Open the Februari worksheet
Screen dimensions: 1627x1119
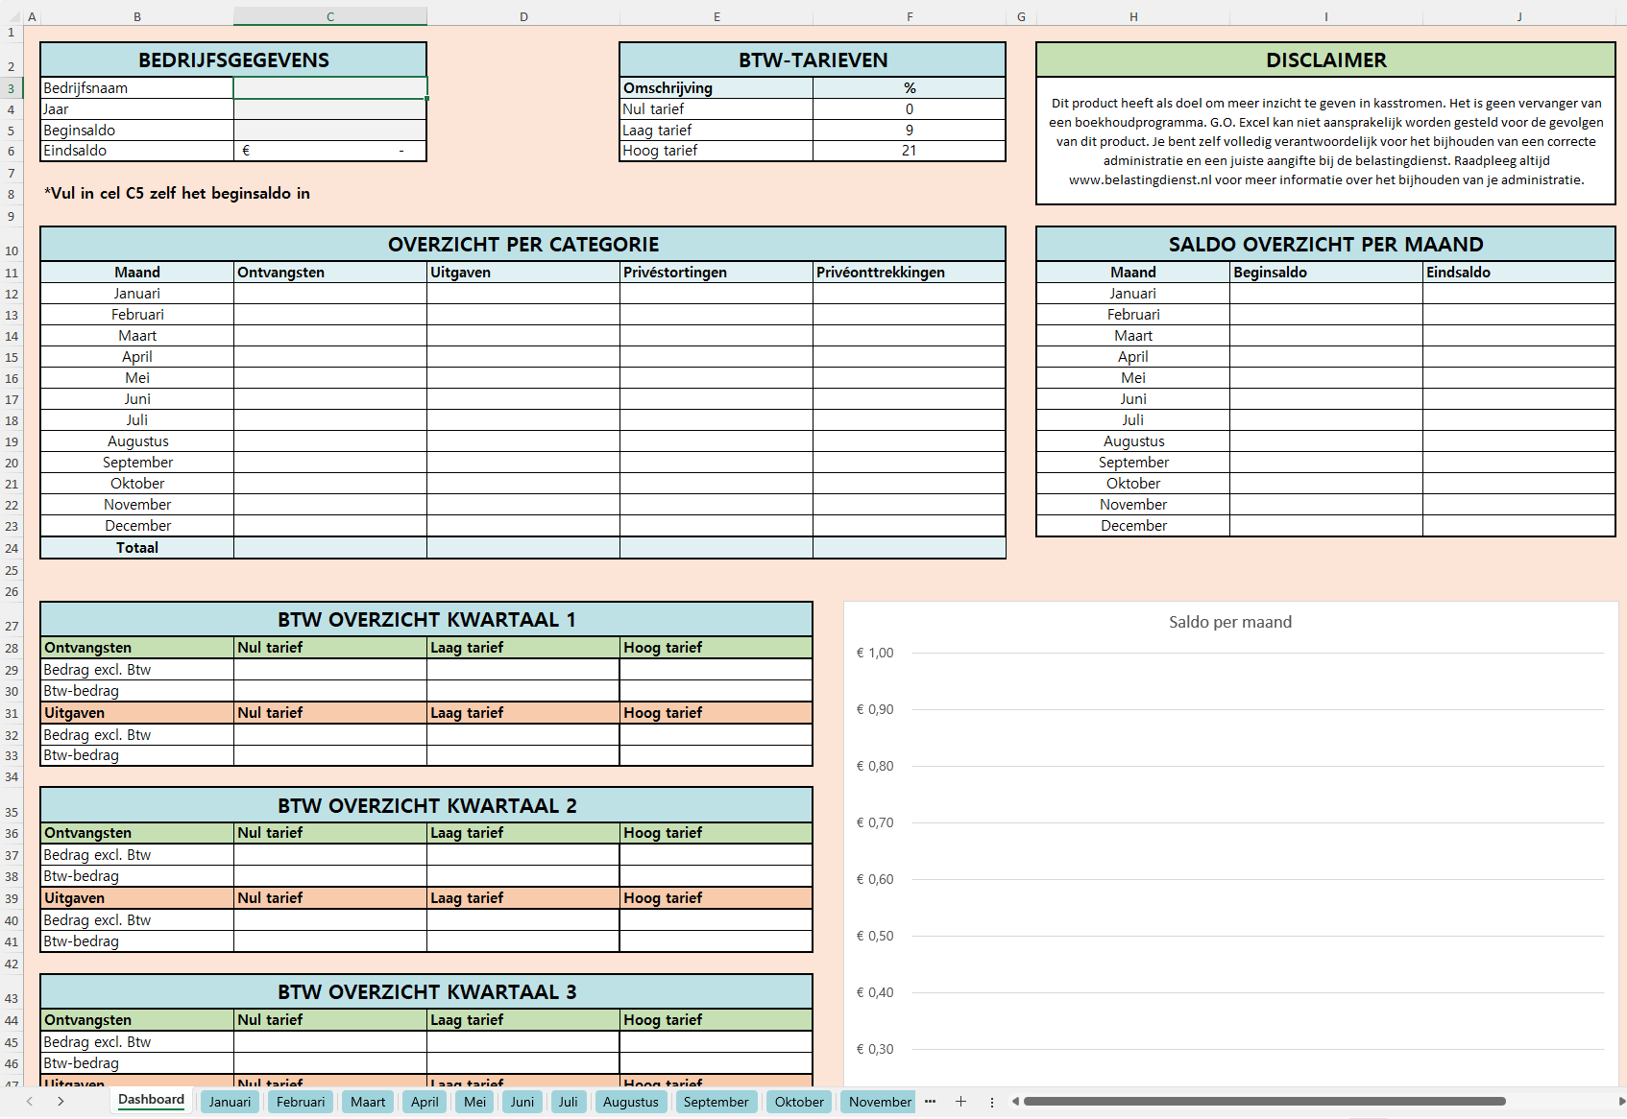(x=300, y=1102)
